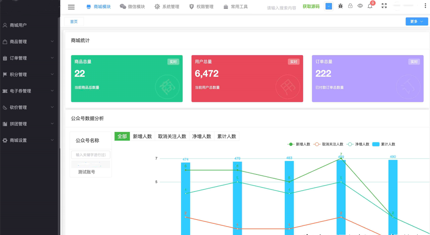Open the three-dot more options menu

point(425,6)
